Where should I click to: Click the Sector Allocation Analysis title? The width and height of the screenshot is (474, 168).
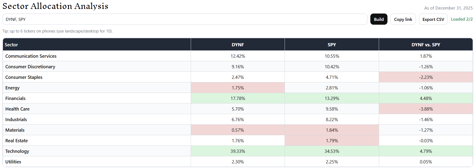tap(55, 6)
